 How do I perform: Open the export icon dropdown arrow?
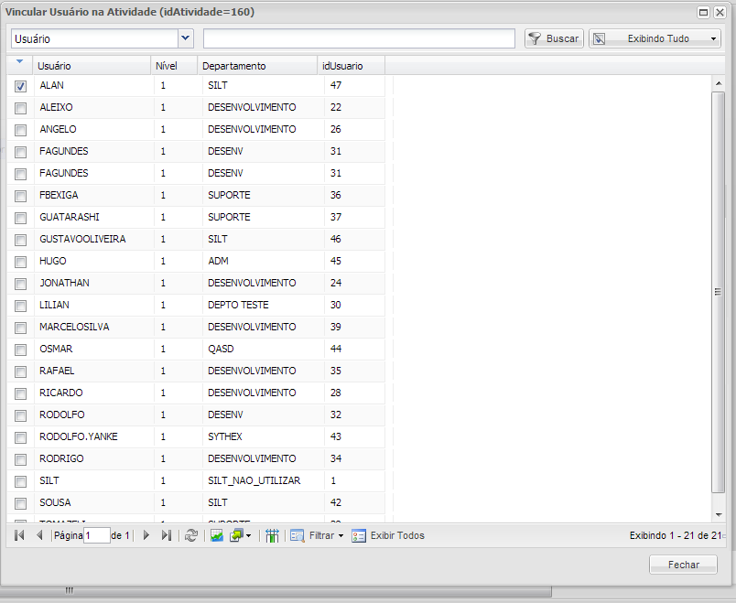click(x=248, y=535)
